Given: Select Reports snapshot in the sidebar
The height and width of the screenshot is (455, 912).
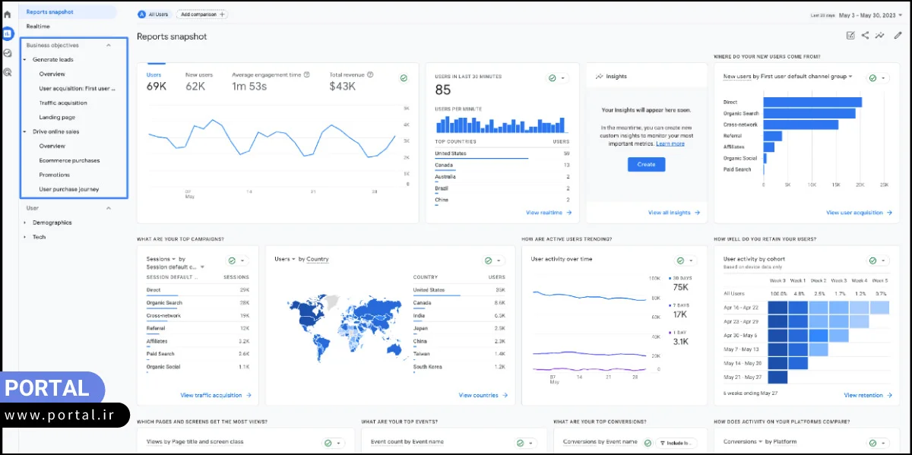Looking at the screenshot, I should [x=50, y=11].
